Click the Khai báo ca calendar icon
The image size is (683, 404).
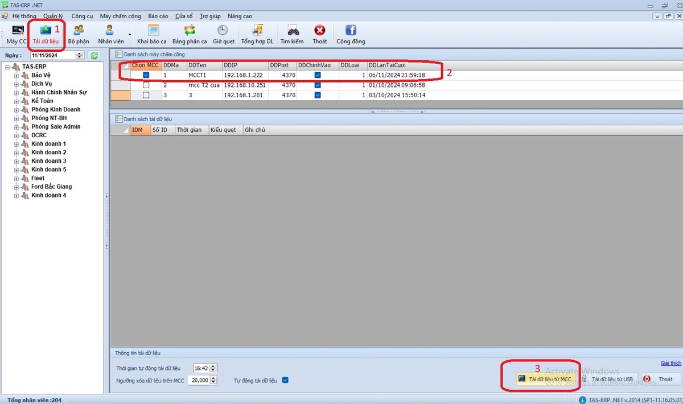(152, 34)
